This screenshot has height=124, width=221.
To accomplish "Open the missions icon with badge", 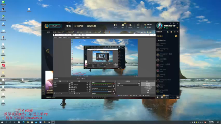I will coord(162,97).
